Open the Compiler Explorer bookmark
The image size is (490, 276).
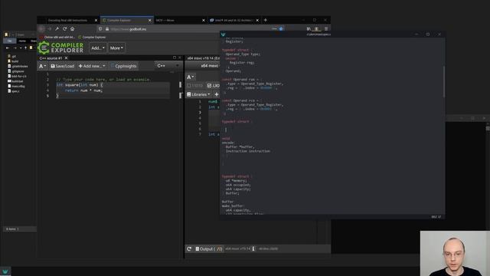point(92,37)
